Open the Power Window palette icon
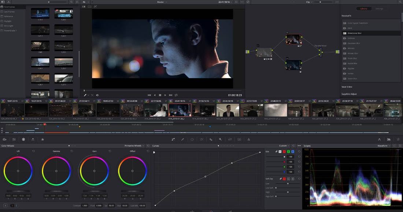 pos(192,139)
